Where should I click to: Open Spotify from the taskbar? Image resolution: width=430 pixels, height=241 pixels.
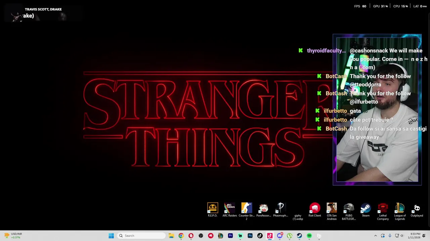pyautogui.click(x=309, y=236)
